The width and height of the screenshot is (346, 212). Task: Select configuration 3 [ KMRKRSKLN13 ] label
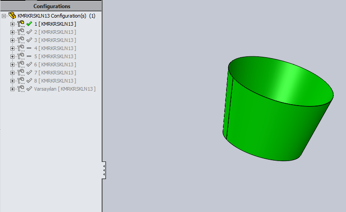coord(55,40)
